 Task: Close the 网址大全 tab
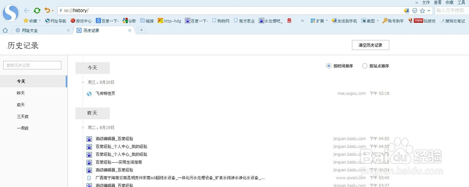(x=68, y=30)
